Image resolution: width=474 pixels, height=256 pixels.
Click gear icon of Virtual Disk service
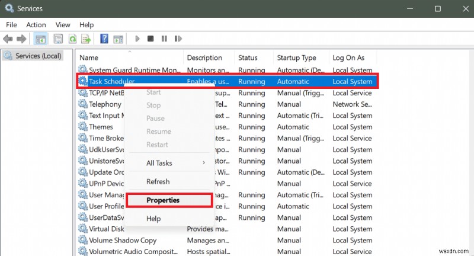[x=83, y=229]
